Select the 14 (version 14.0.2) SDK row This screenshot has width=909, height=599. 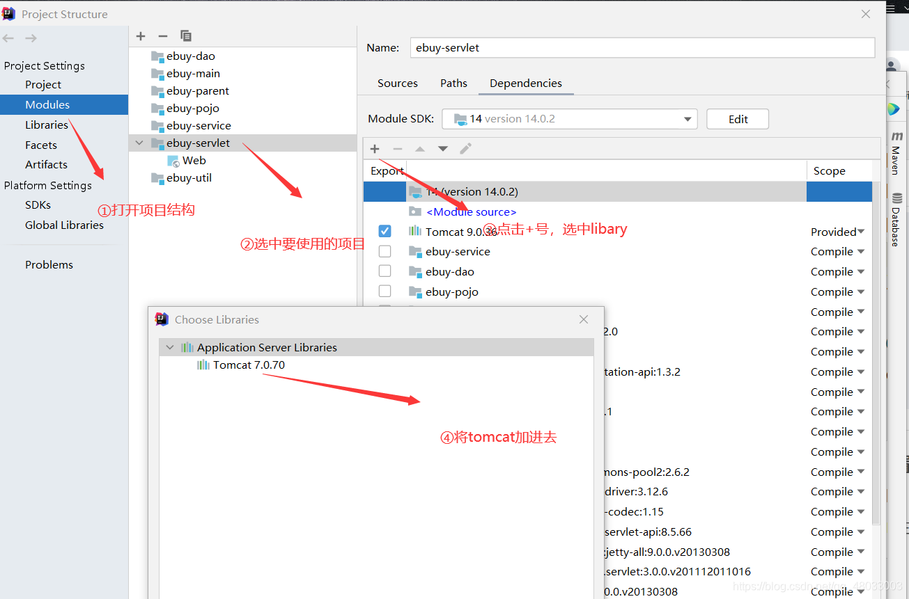point(617,192)
